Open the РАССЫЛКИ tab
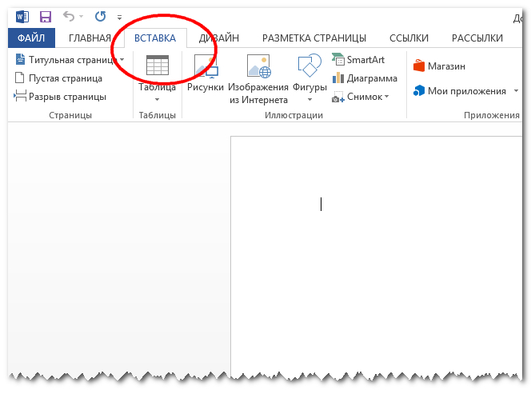Screen dimensions: 531x394 click(477, 38)
